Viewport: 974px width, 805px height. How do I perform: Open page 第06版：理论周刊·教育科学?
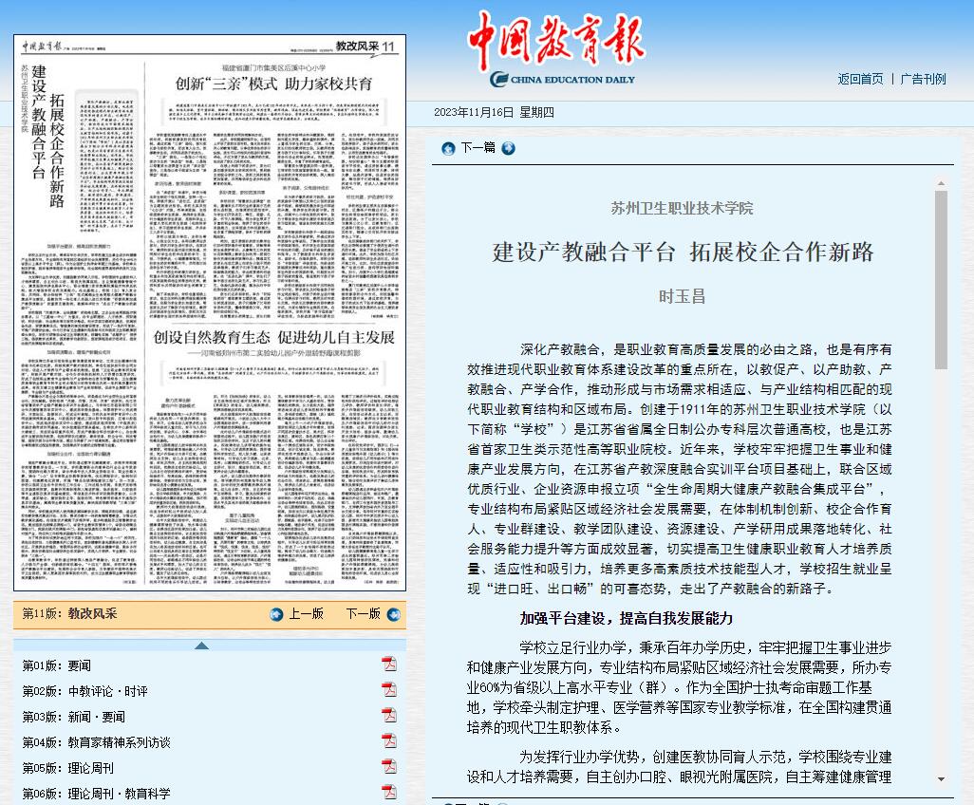pyautogui.click(x=96, y=794)
